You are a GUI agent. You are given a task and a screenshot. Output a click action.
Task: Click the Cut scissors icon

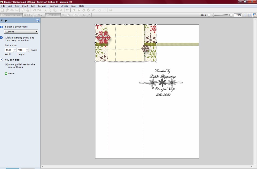tap(45, 10)
